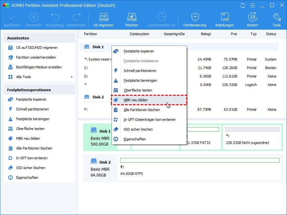Sort by the Belegt column header
287x215 pixels.
pos(206,34)
